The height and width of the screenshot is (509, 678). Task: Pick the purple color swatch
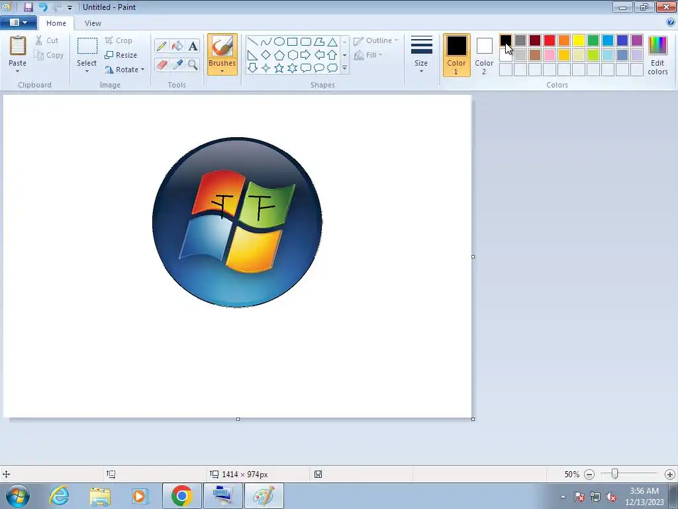tap(637, 40)
